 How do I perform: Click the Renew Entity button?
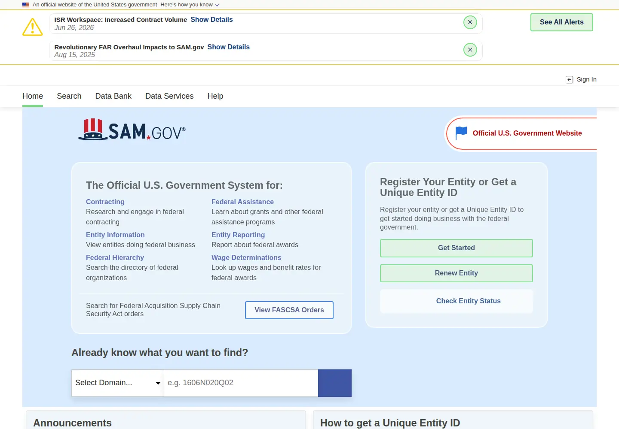[457, 273]
